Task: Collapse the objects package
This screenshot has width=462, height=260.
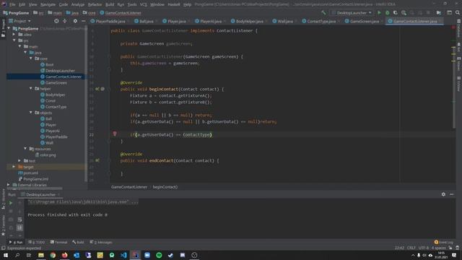Action: 31,113
